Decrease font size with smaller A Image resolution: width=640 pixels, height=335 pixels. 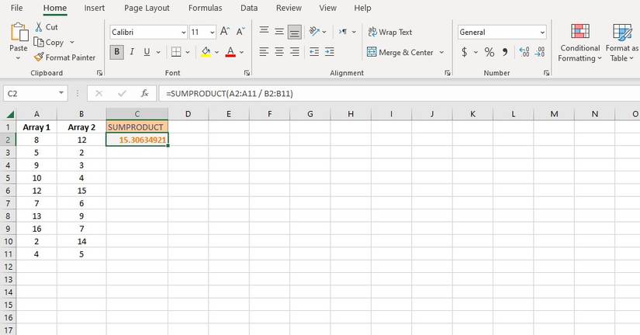240,32
